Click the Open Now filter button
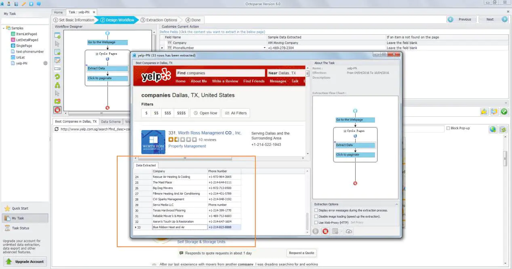Image resolution: width=512 pixels, height=269 pixels. click(205, 113)
